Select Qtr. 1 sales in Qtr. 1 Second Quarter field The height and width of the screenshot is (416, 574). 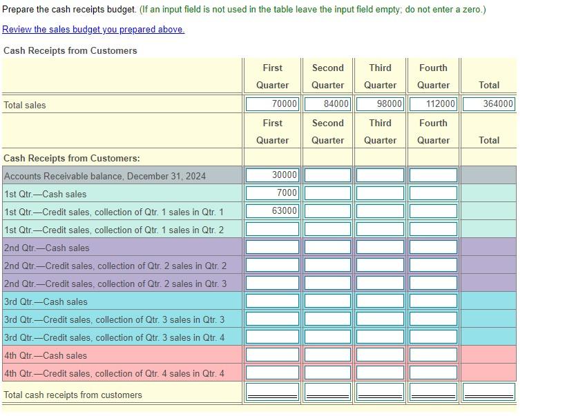(327, 211)
